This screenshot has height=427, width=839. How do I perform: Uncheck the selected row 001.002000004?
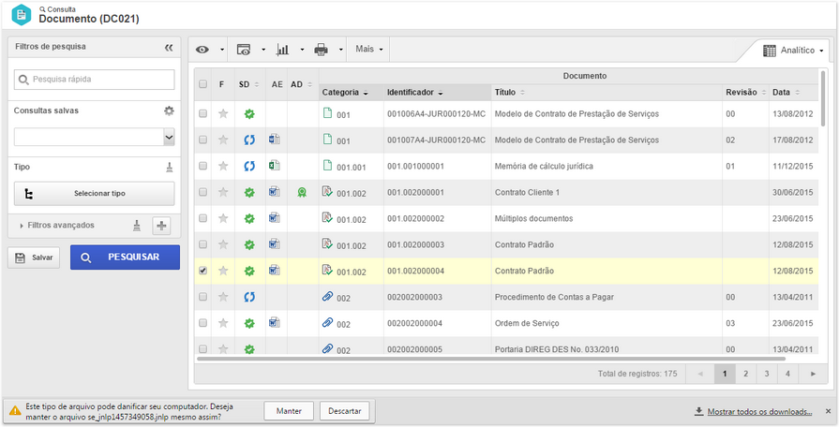tap(202, 271)
